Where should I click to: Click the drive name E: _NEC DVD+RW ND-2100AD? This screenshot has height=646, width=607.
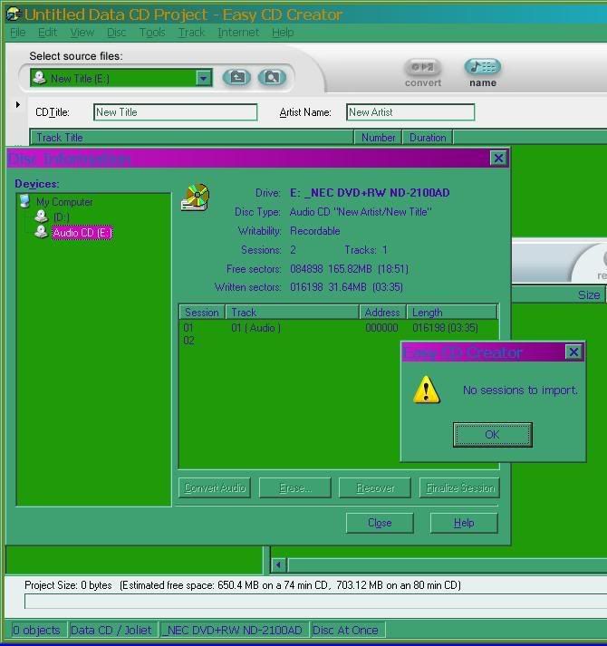click(x=370, y=193)
